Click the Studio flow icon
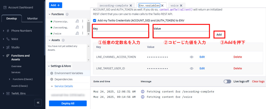The image size is (266, 109). click(8, 47)
